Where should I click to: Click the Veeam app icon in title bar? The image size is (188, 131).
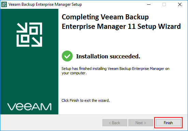(x=4, y=4)
